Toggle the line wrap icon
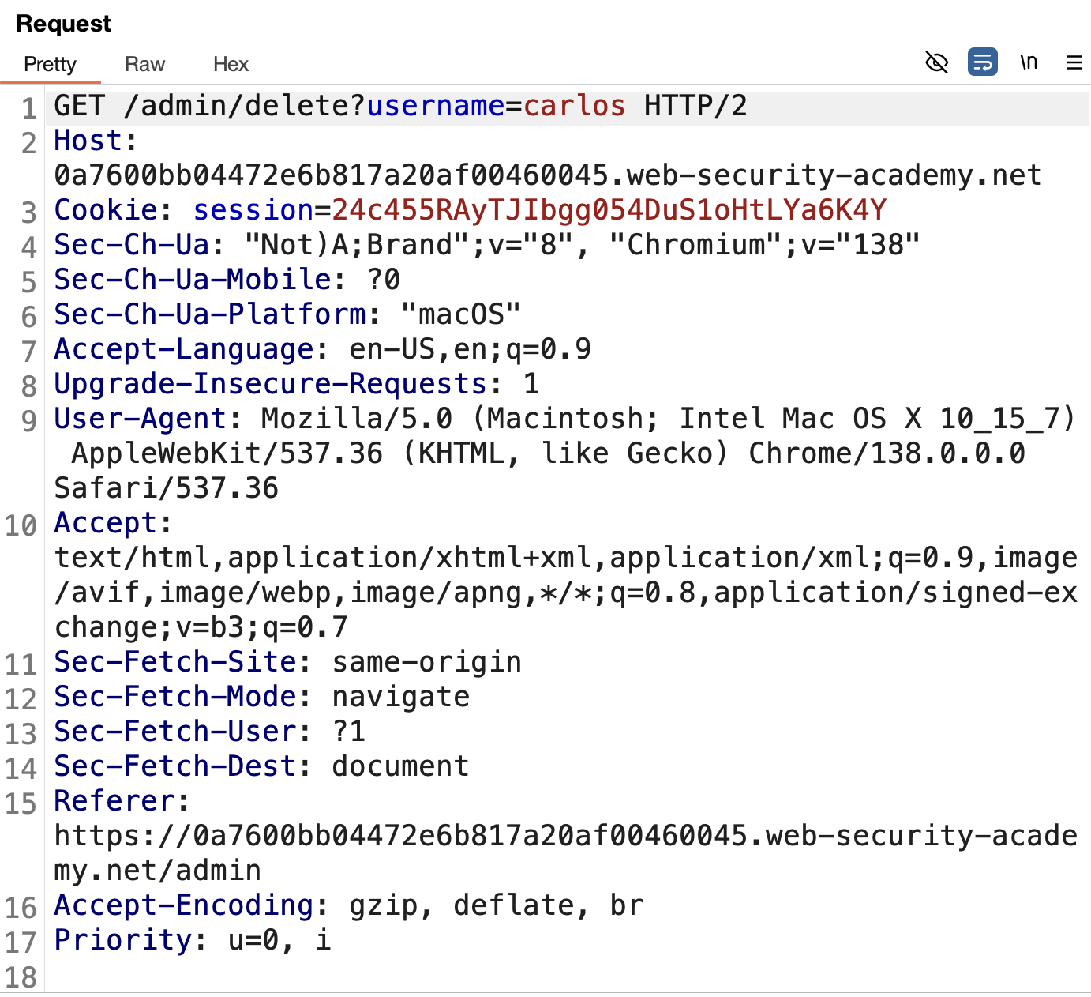1091x997 pixels. click(983, 62)
